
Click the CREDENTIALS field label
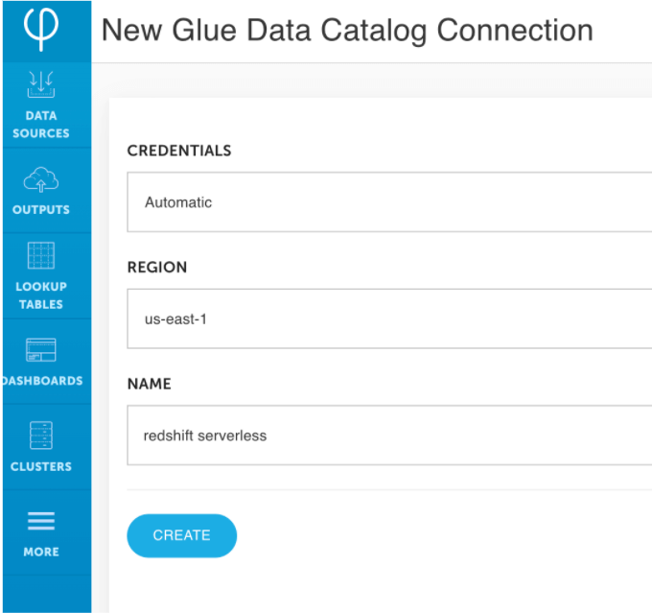[x=179, y=151]
